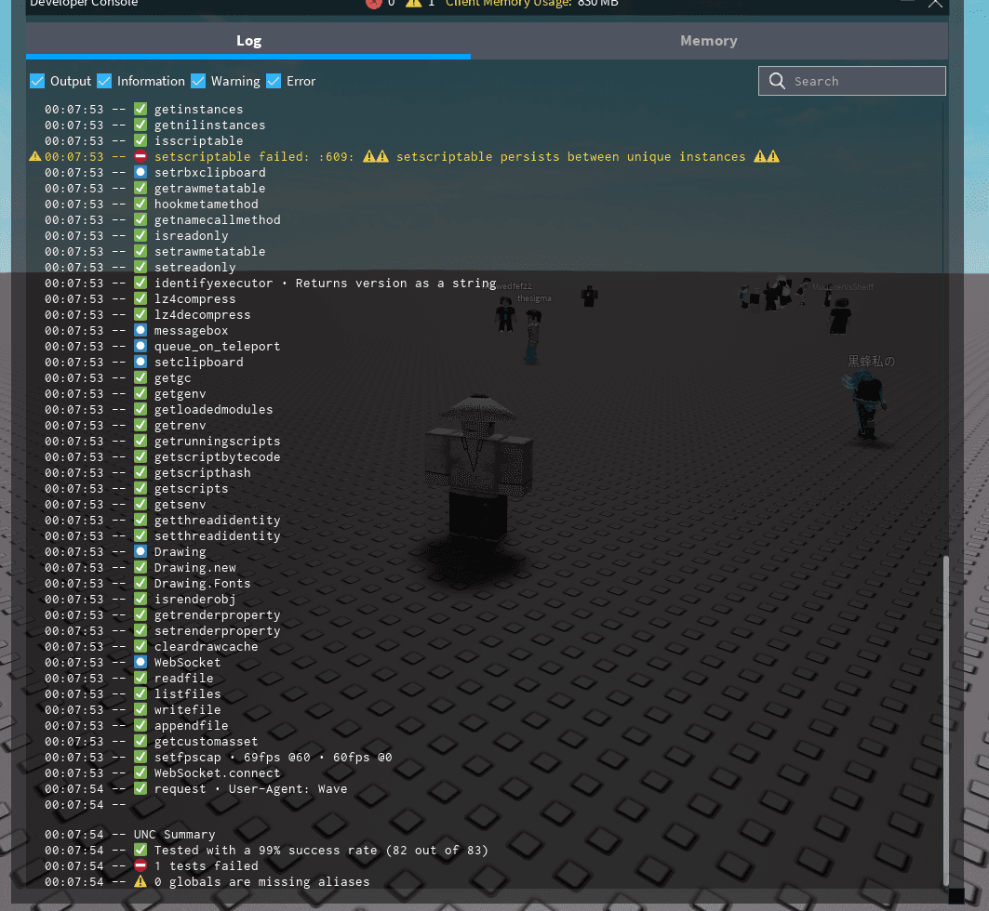Toggle the Warning filter checkbox
This screenshot has width=989, height=911.
tap(198, 81)
